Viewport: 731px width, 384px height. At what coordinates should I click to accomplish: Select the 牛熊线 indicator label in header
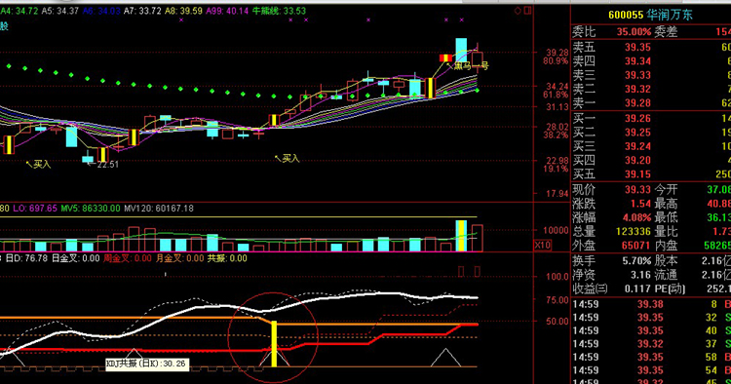(279, 11)
